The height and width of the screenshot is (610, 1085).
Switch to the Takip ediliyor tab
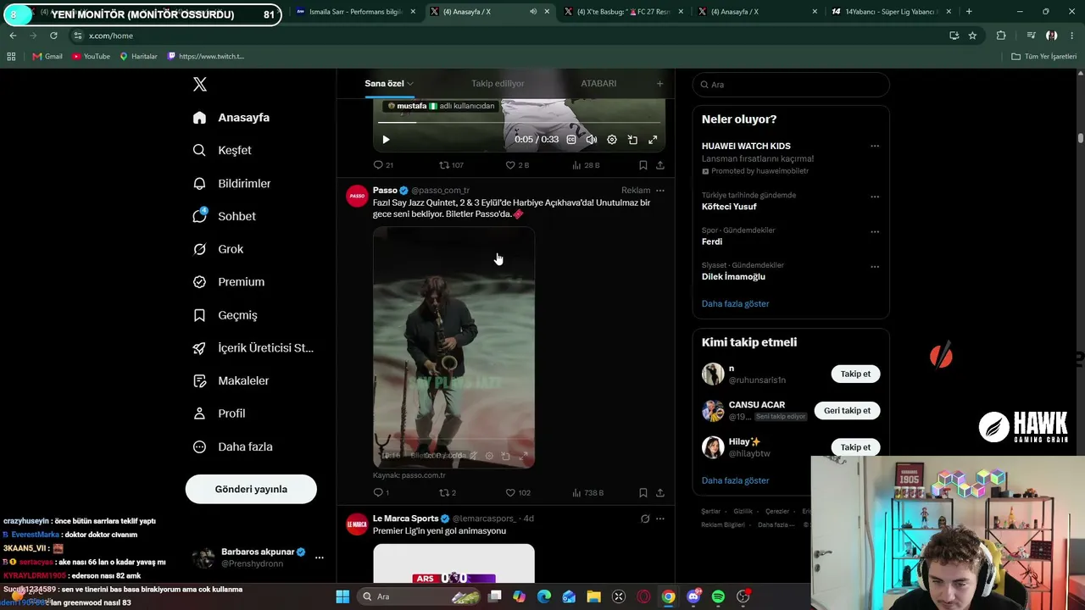(x=498, y=83)
